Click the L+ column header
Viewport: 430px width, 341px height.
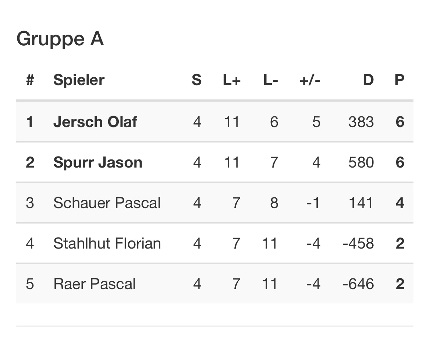click(x=231, y=80)
